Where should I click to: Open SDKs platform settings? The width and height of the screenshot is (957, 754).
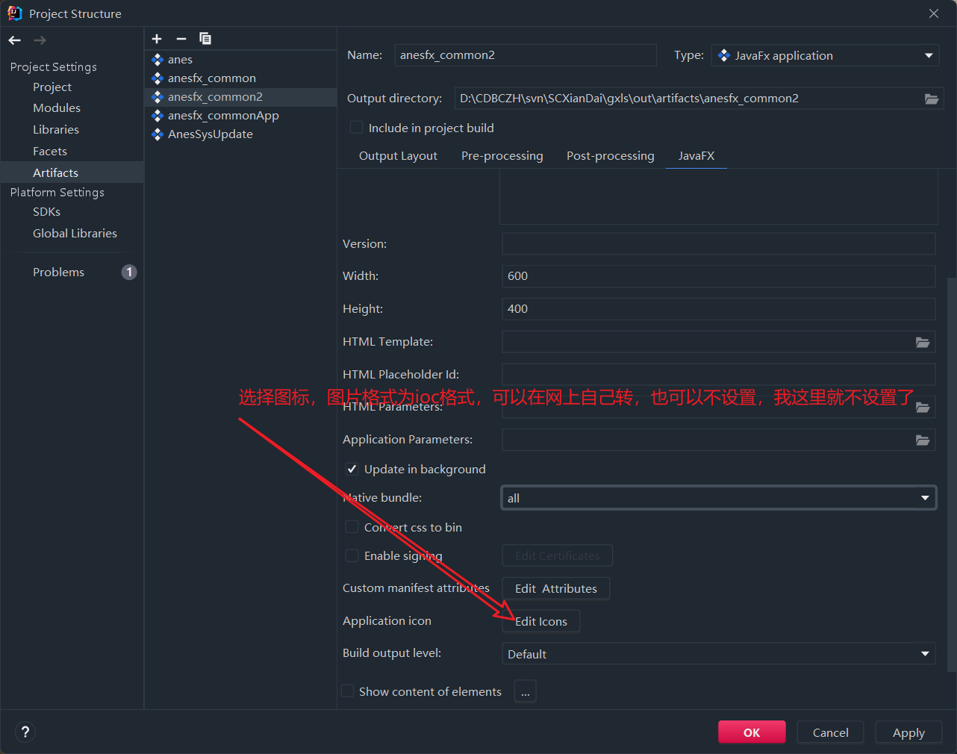pos(46,211)
